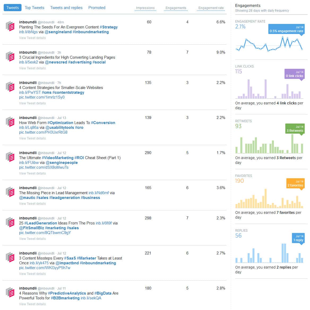The height and width of the screenshot is (310, 310).
Task: Open the Tweets and replies tab
Action: click(66, 8)
